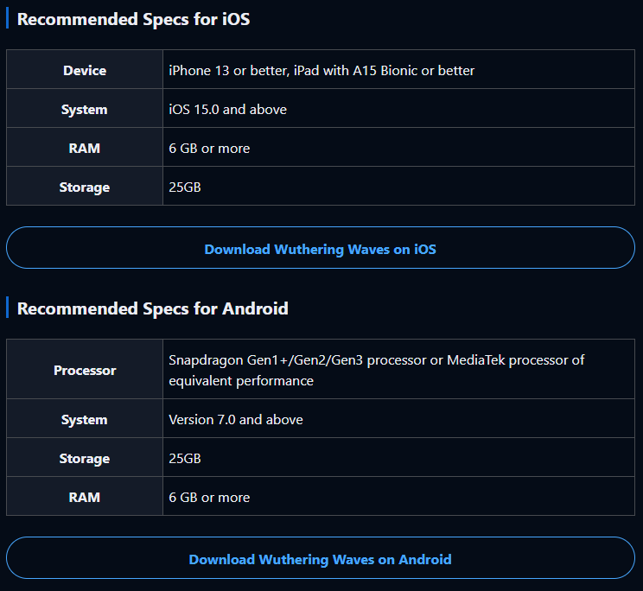Select the iOS 15.0 and above cell
This screenshot has height=591, width=643.
[x=398, y=108]
